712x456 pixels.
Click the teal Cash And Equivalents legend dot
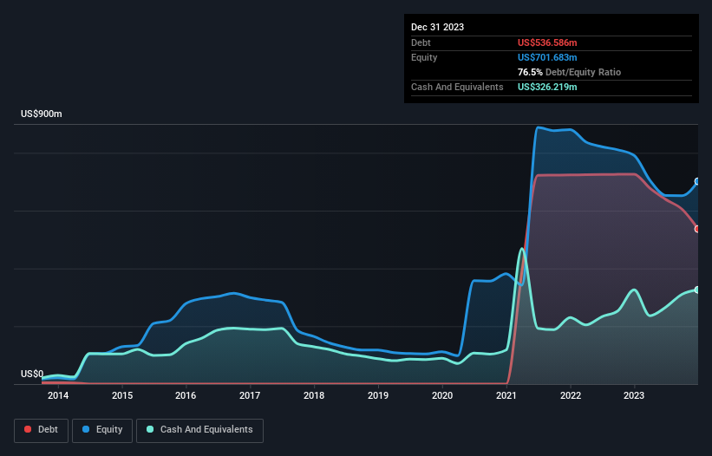coord(150,429)
